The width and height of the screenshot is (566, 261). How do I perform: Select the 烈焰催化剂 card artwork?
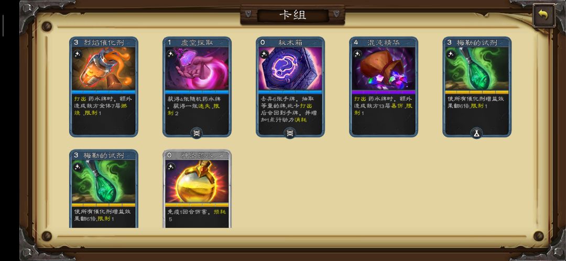click(104, 69)
